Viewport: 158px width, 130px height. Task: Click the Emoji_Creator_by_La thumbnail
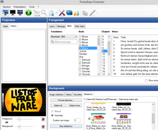coord(98,104)
